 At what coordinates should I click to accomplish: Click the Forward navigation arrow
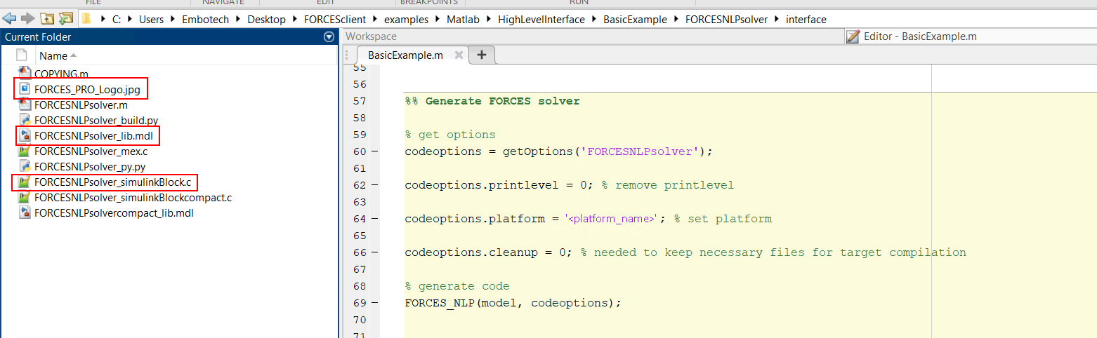tap(27, 19)
